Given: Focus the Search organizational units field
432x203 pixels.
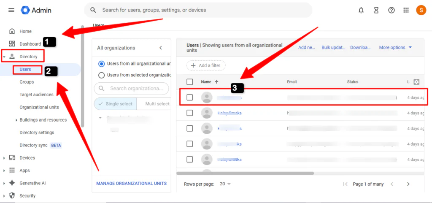Looking at the screenshot, I should [x=132, y=88].
